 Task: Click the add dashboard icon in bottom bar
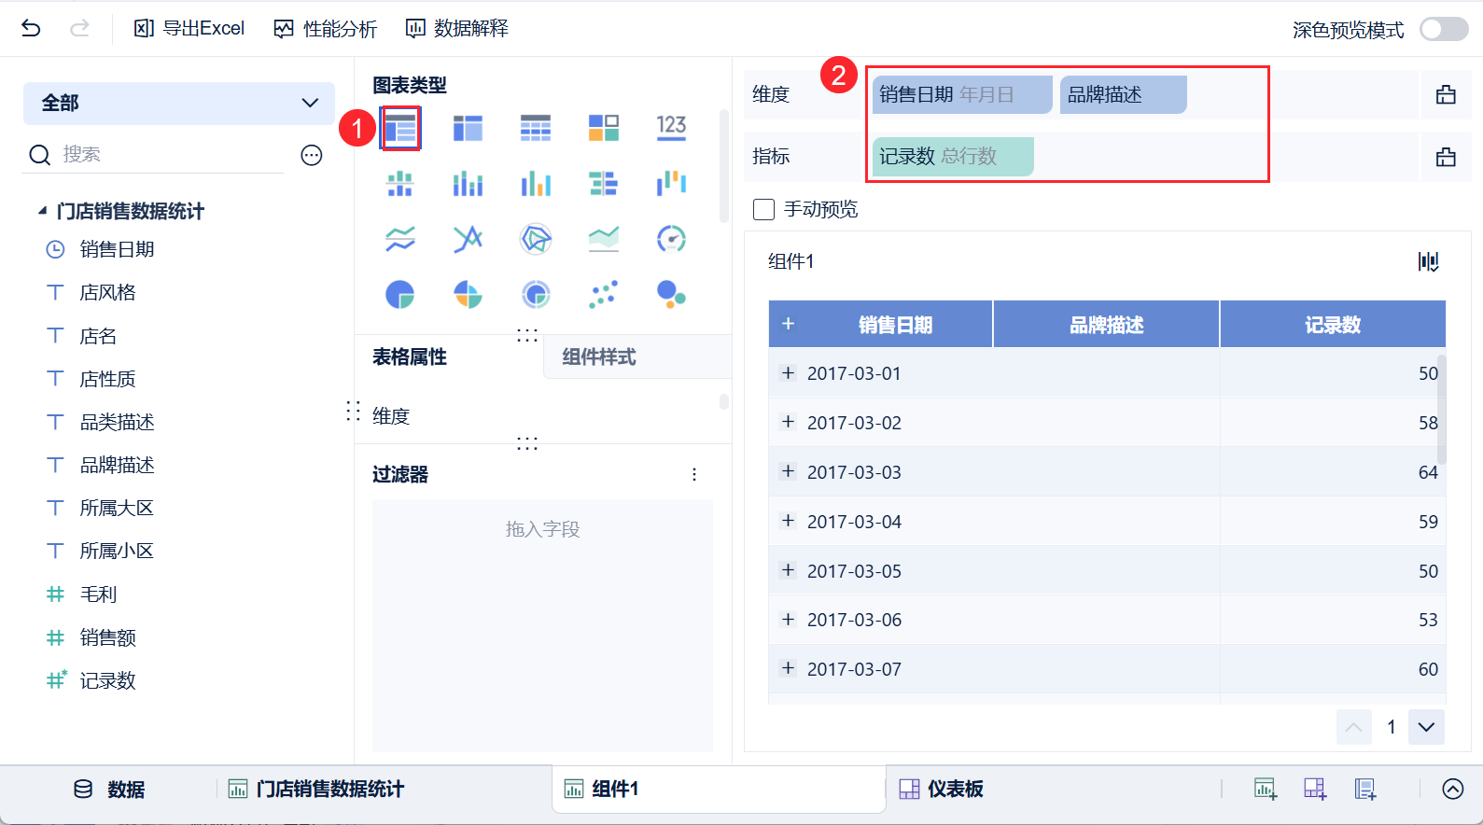(1315, 790)
